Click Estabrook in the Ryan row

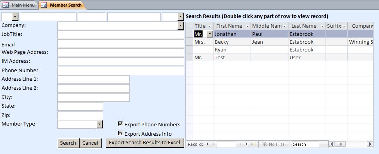click(307, 50)
